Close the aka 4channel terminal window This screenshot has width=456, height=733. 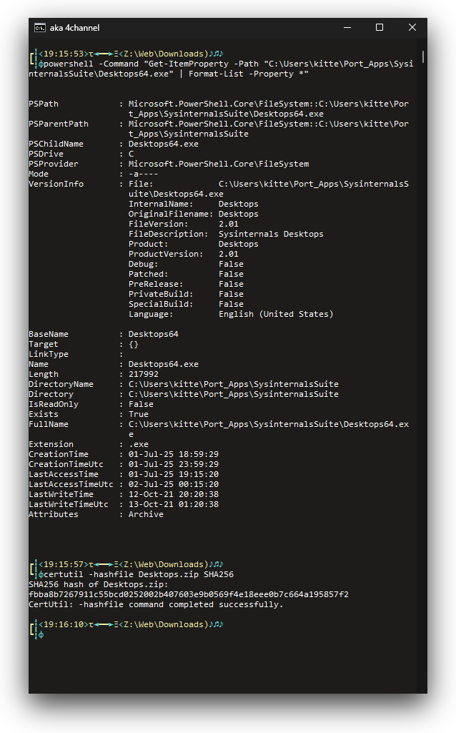coord(412,28)
